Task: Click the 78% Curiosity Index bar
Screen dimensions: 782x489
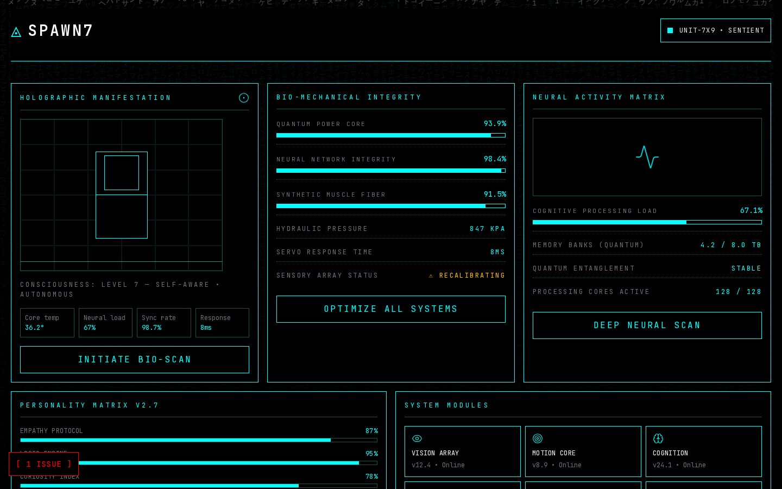Action: pos(199,486)
